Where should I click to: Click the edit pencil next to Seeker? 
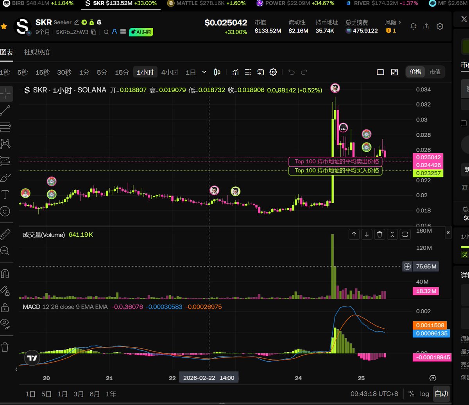77,22
